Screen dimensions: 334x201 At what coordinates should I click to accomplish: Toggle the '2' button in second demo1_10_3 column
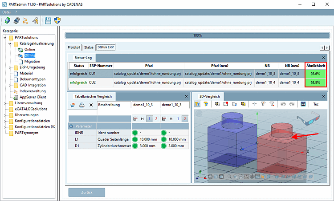pos(185,118)
